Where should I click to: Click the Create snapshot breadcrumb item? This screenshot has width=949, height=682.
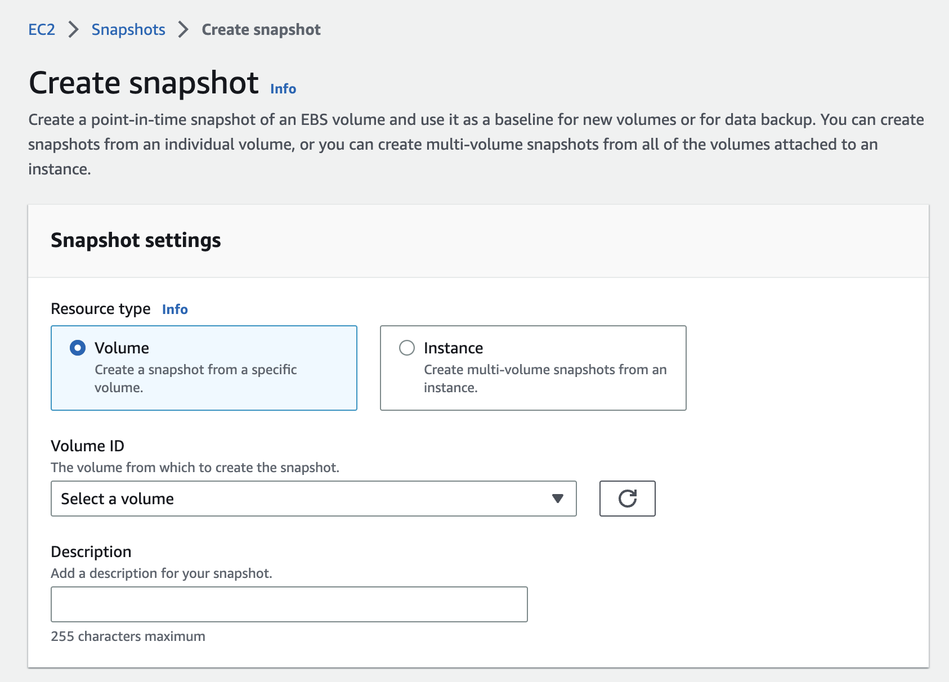coord(261,29)
